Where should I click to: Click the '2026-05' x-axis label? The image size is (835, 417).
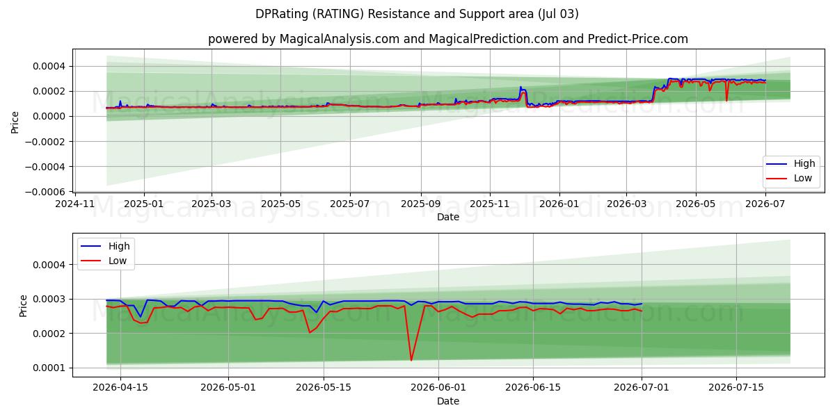click(x=696, y=204)
